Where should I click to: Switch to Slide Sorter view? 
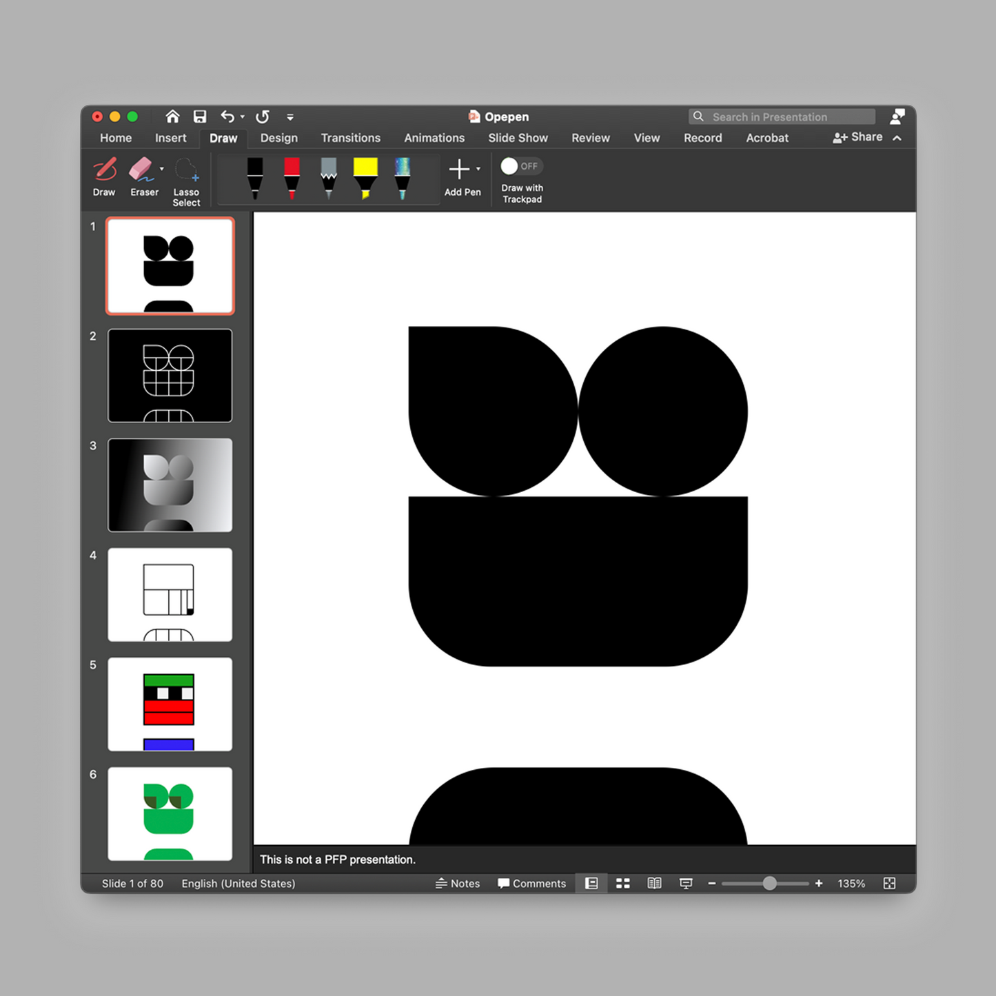(623, 884)
